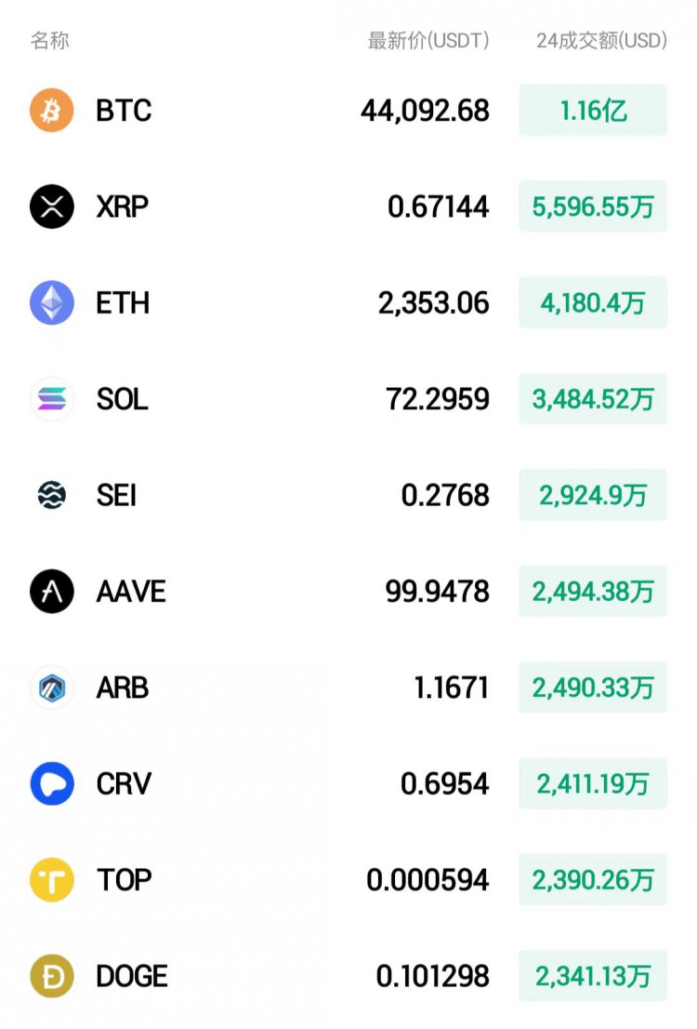This screenshot has width=697, height=1029.
Task: Sort by 最新价(USDT) column header
Action: [428, 41]
